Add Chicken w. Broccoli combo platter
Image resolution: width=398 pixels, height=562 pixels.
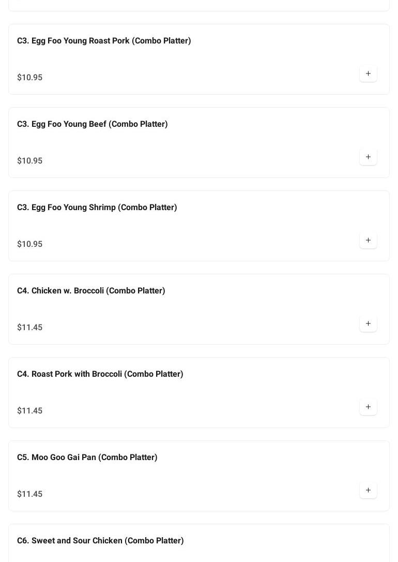(368, 323)
